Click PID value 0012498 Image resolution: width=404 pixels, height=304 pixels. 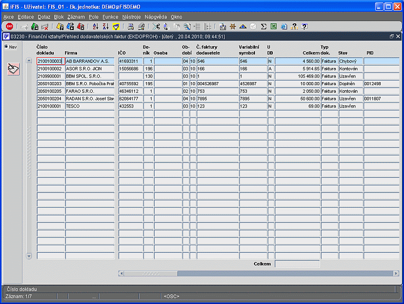pyautogui.click(x=381, y=84)
